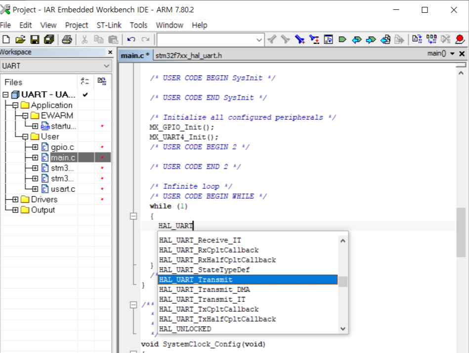Click scroll-down arrow in autocomplete list

pos(343,328)
